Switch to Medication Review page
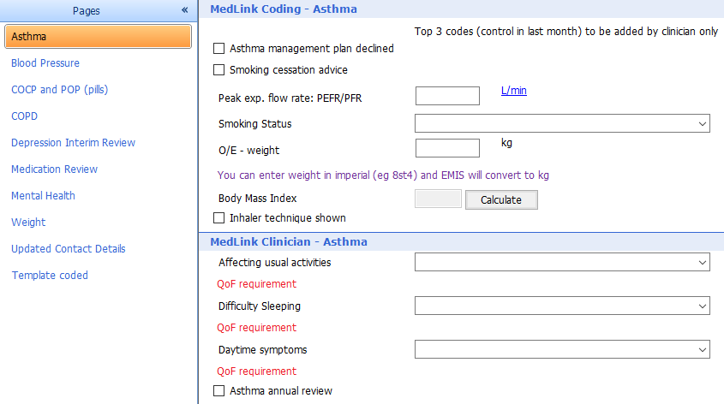Screen dimensions: 724x404 pos(55,169)
